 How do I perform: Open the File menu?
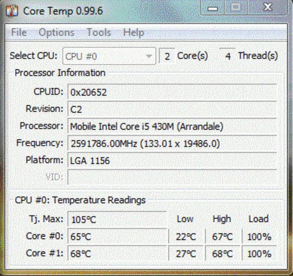pyautogui.click(x=19, y=33)
